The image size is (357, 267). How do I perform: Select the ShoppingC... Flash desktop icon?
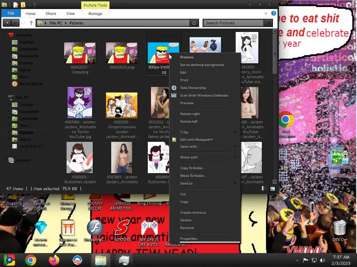95,230
